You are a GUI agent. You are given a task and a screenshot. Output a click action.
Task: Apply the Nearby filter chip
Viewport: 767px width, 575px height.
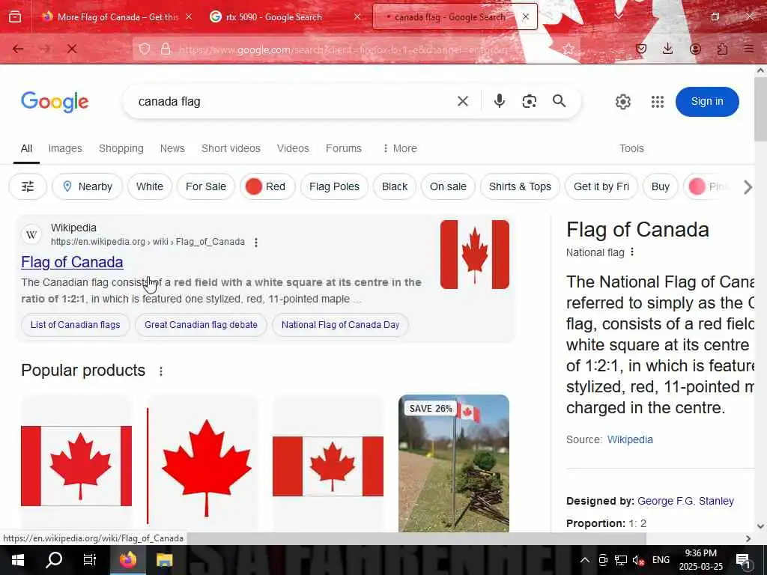pos(87,186)
